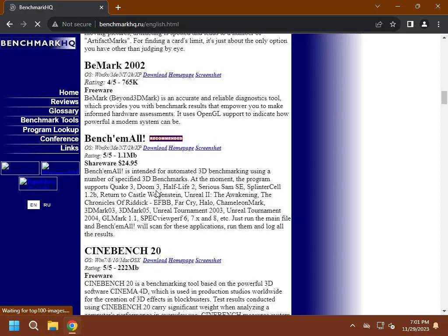Click the cloud sync tray icon
The image size is (448, 336).
367,325
